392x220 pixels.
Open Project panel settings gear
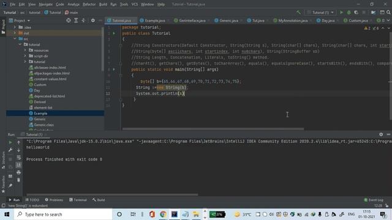pos(92,20)
